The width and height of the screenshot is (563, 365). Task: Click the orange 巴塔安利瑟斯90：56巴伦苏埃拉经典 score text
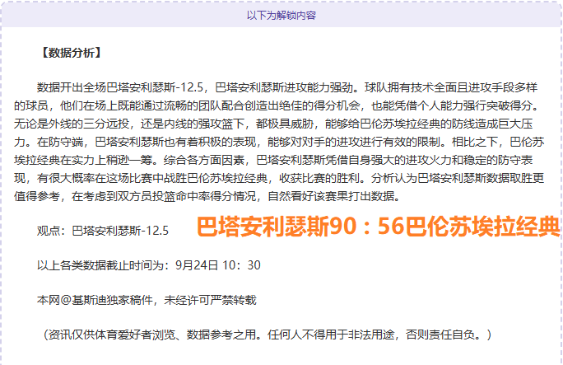coord(378,227)
